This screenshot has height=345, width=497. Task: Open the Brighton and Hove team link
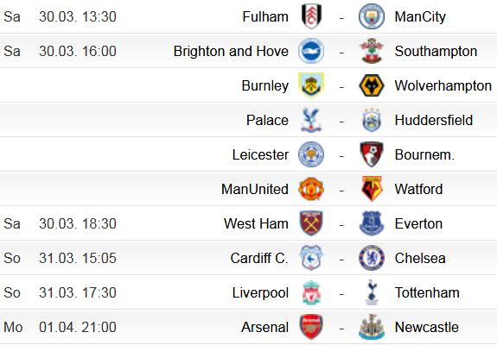pyautogui.click(x=231, y=51)
